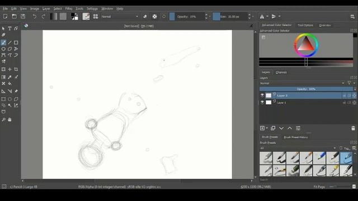Open the Filter menu

point(69,9)
